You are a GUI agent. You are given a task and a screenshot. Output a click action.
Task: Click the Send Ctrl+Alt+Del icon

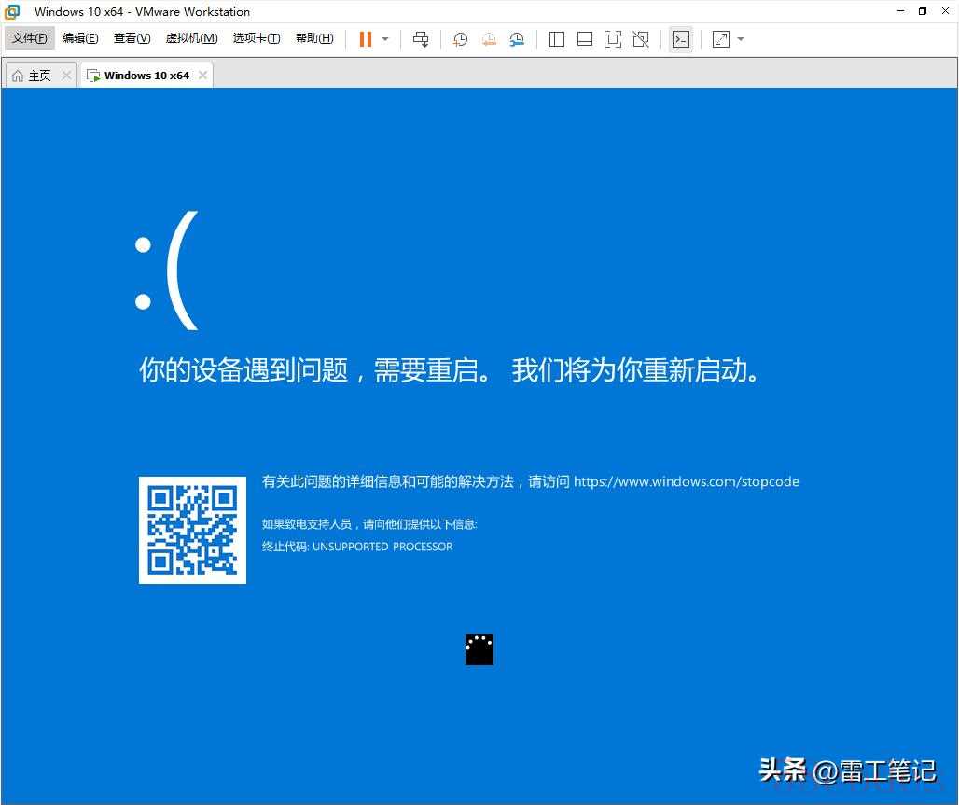[421, 39]
